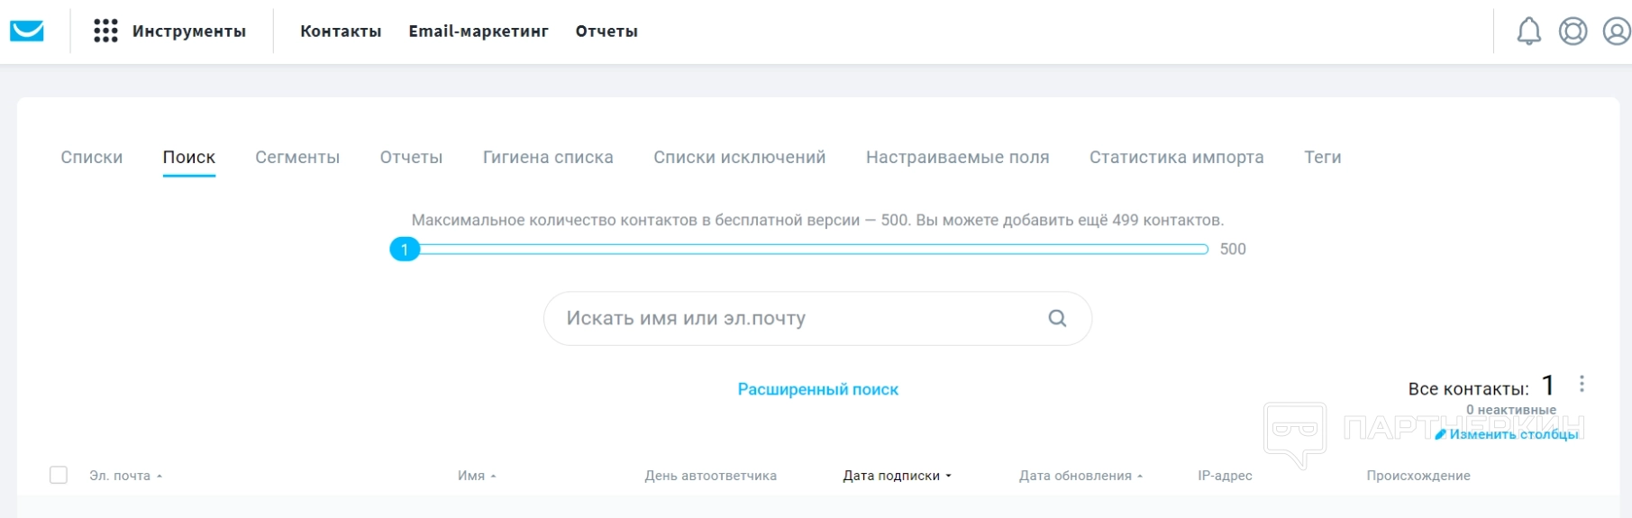1632x518 pixels.
Task: Open the Списки исключений tab
Action: coord(740,157)
